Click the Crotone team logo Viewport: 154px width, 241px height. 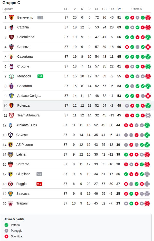(11, 66)
